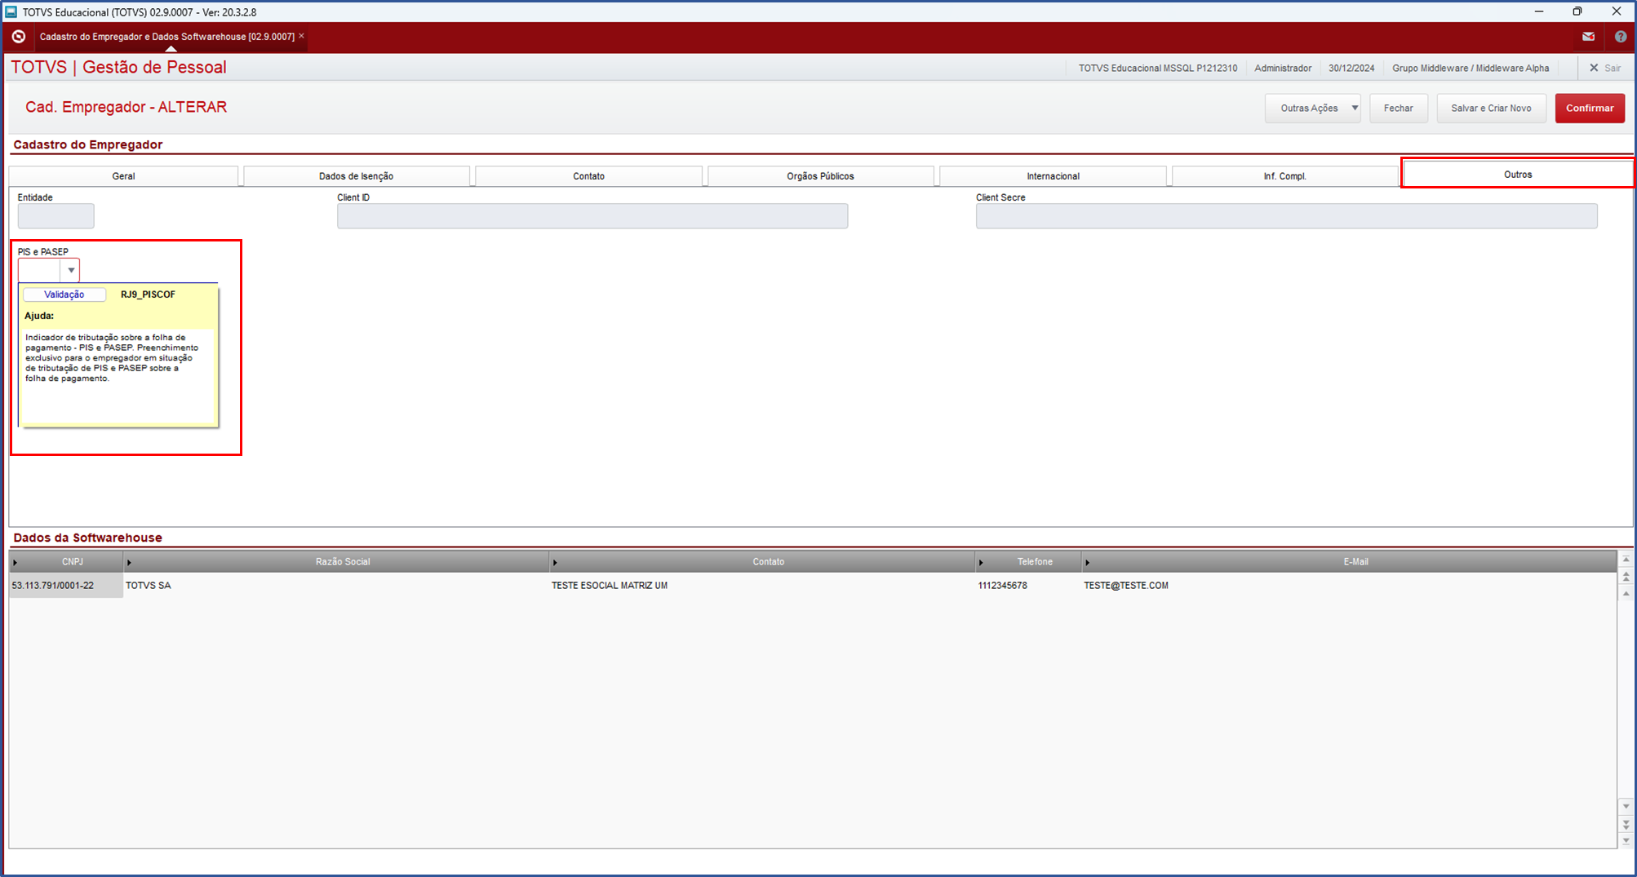Open the help question mark icon
1637x877 pixels.
coord(1621,37)
